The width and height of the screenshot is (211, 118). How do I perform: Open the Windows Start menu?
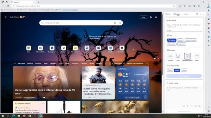coord(3,116)
